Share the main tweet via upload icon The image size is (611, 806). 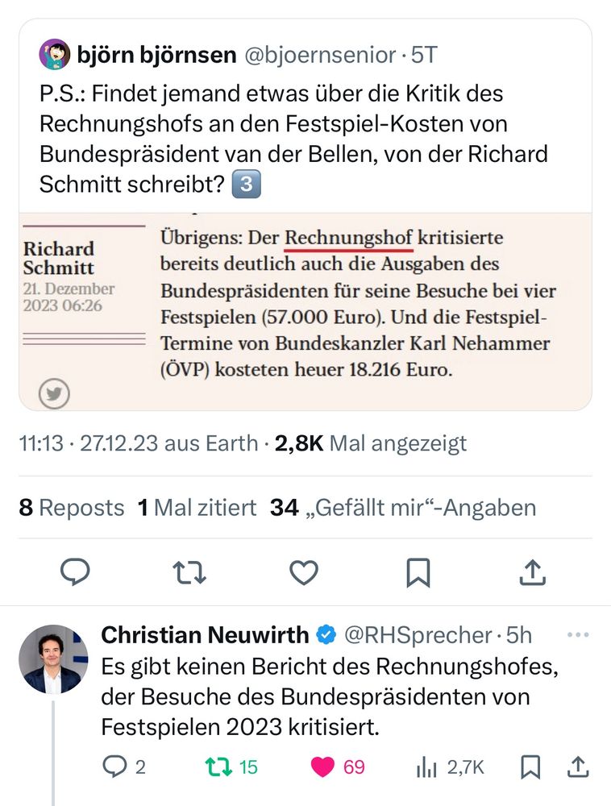pyautogui.click(x=532, y=572)
